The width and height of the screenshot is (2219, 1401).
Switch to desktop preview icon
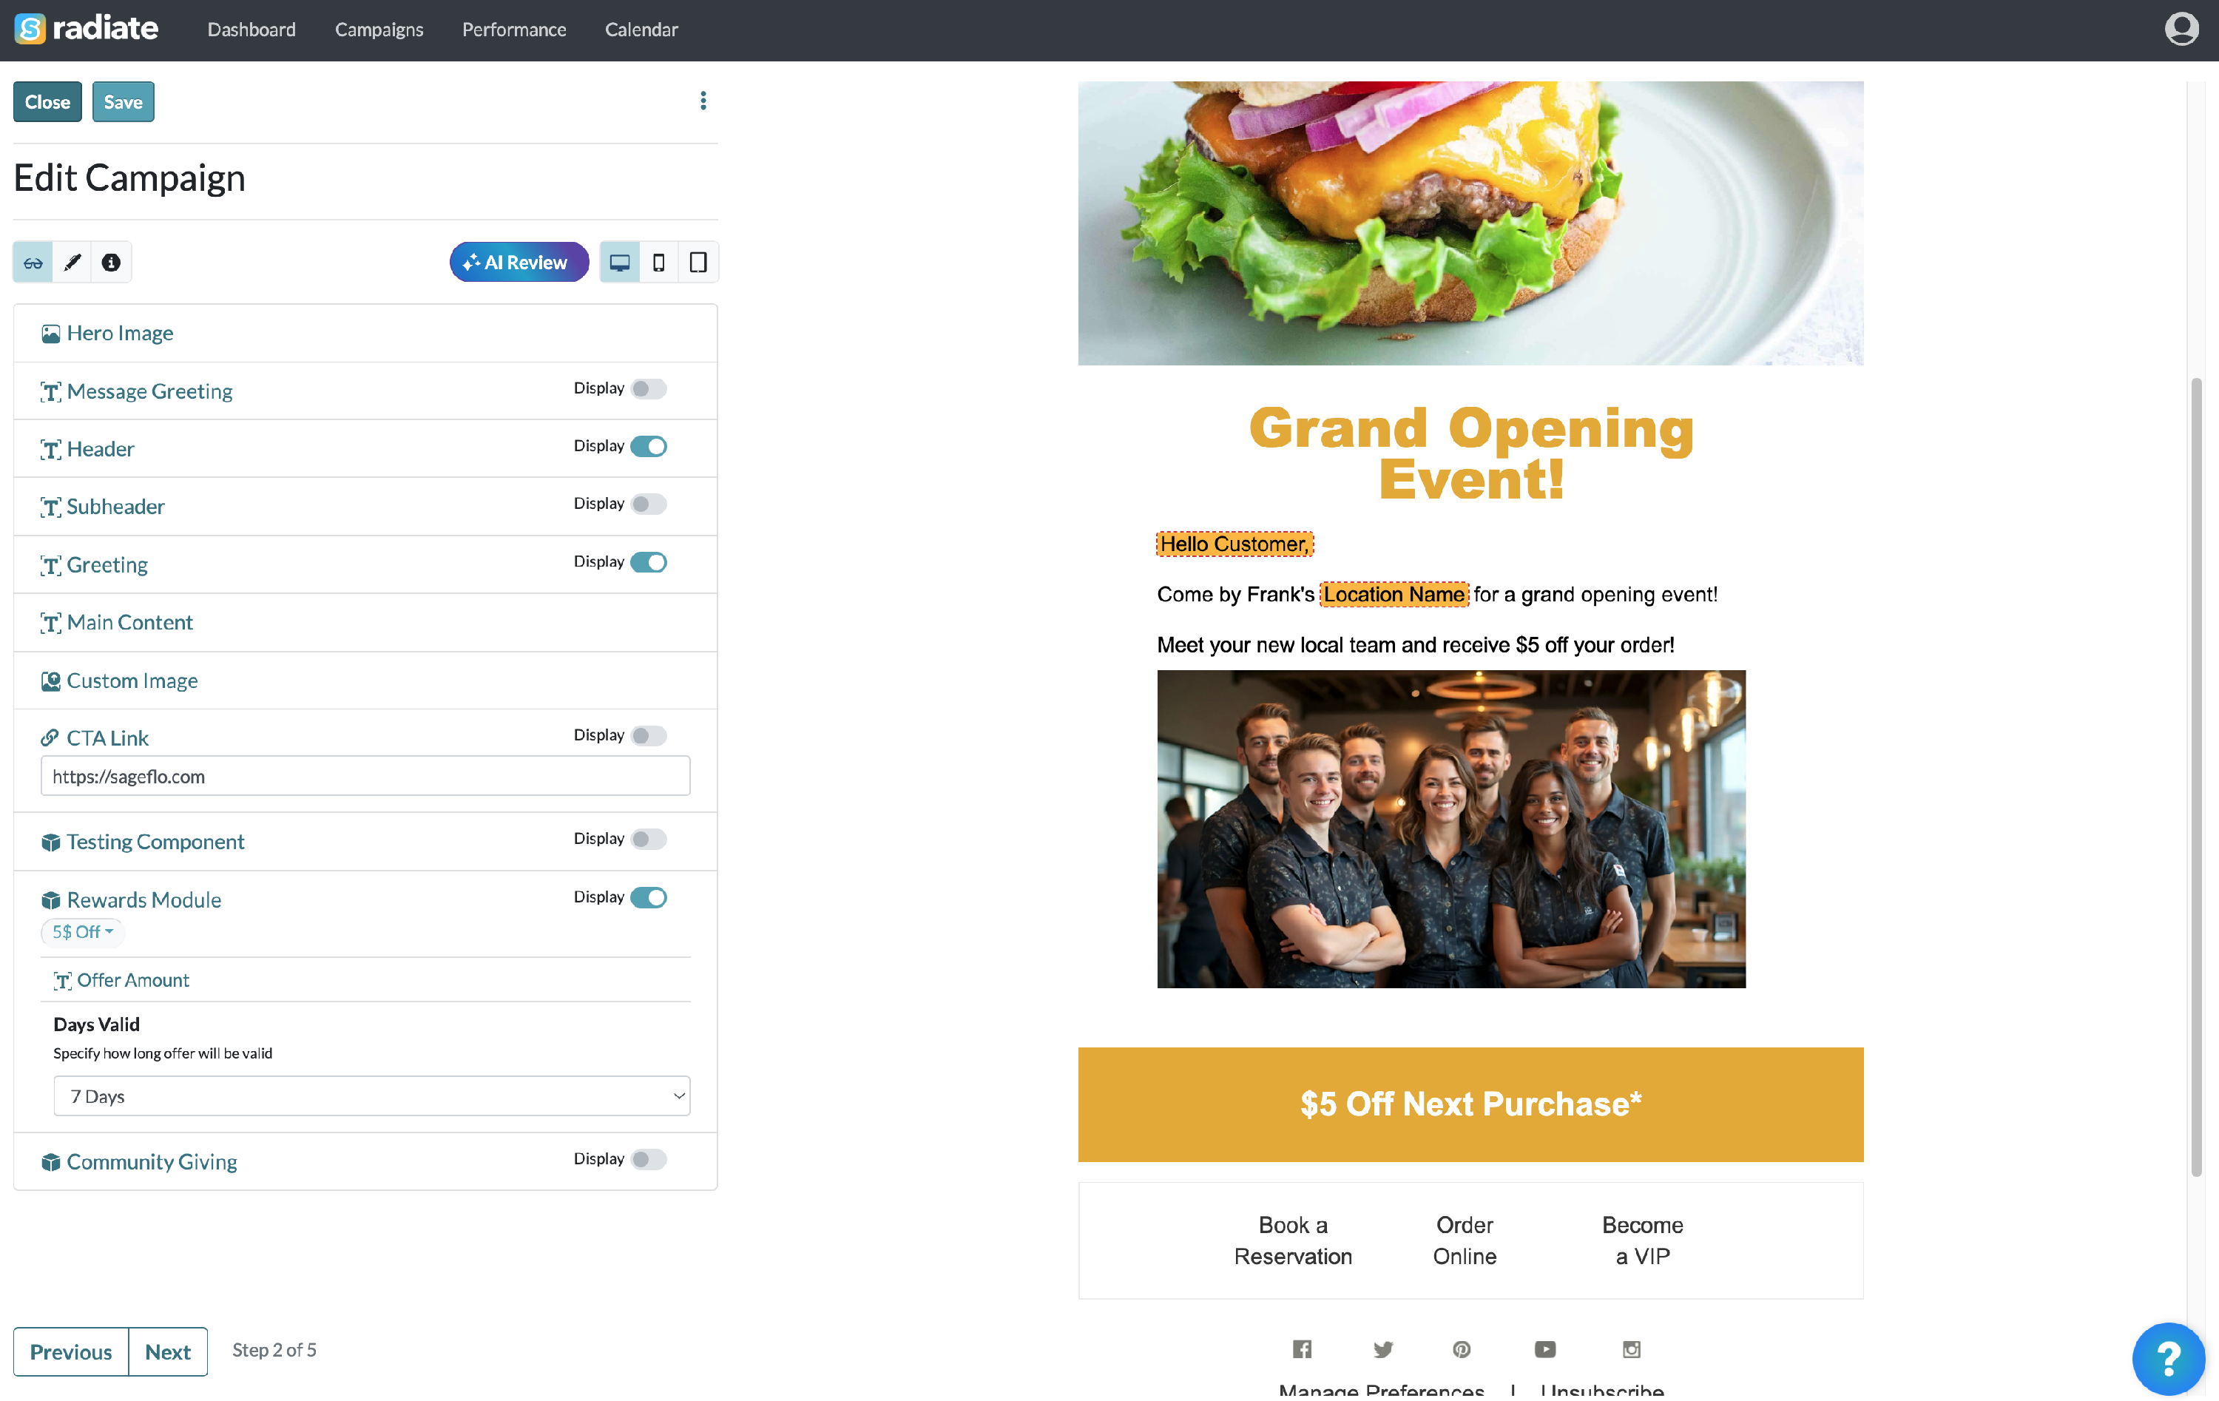(620, 263)
